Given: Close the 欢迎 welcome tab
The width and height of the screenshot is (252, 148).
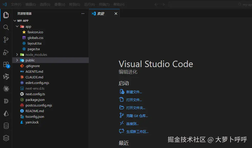Looking at the screenshot, I should point(116,14).
